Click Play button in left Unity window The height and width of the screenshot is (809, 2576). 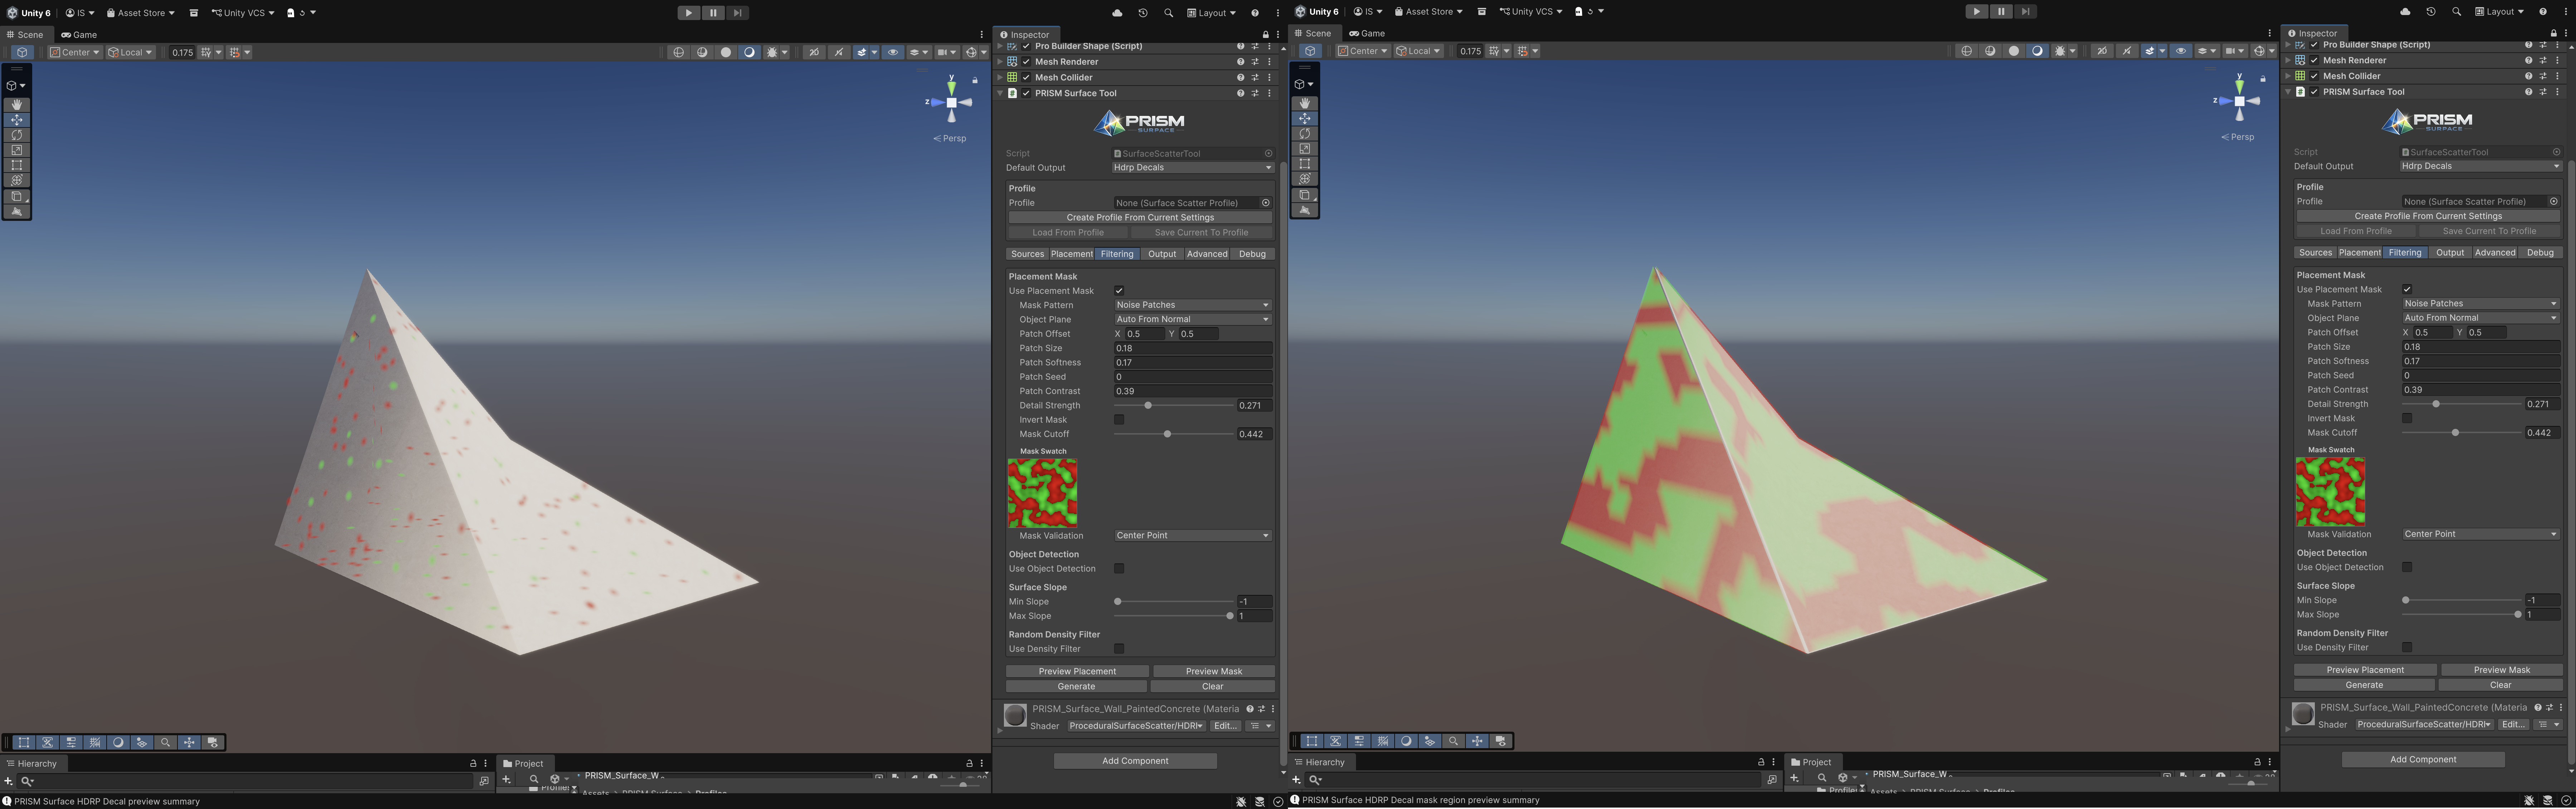point(689,13)
